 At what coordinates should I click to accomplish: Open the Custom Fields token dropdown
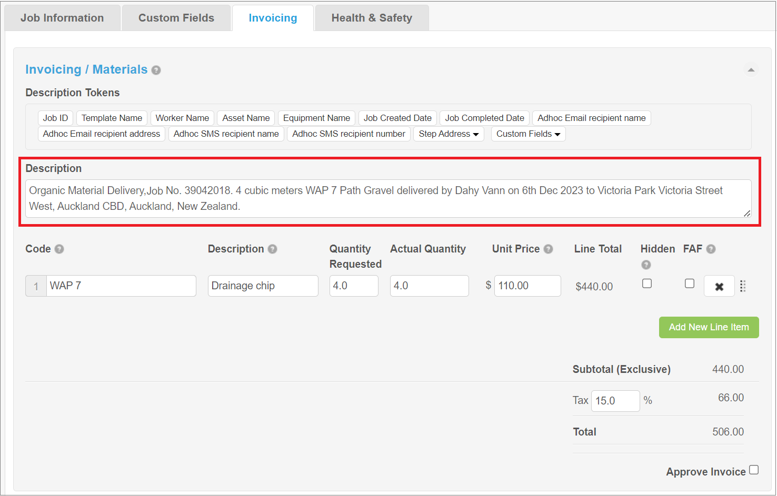pyautogui.click(x=528, y=134)
